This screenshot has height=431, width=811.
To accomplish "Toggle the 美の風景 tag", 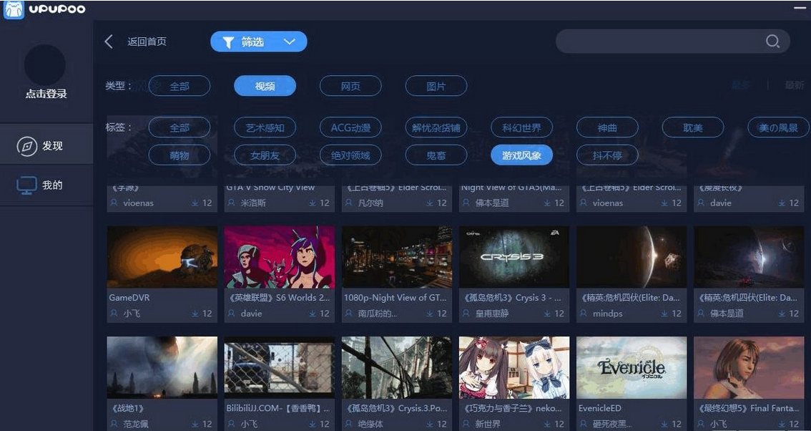I will pos(778,127).
